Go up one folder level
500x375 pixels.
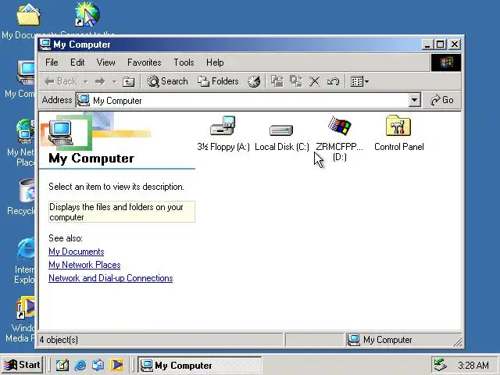(128, 81)
